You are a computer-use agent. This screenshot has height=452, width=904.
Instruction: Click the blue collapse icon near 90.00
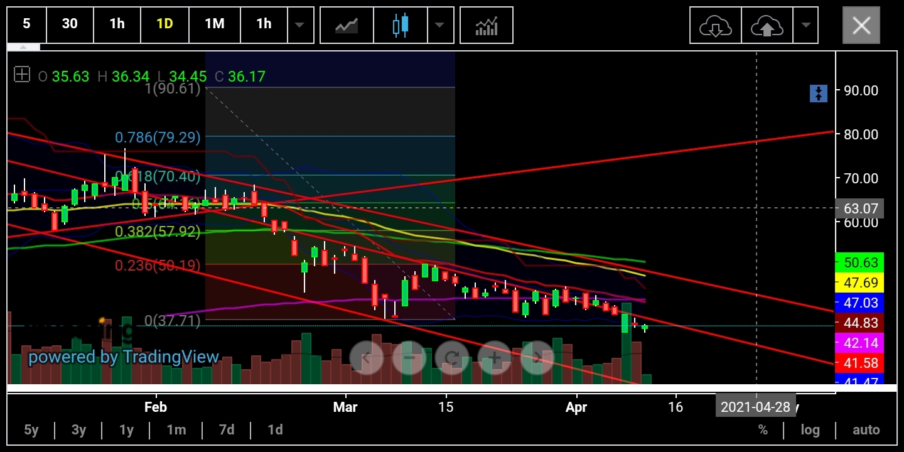(x=819, y=94)
